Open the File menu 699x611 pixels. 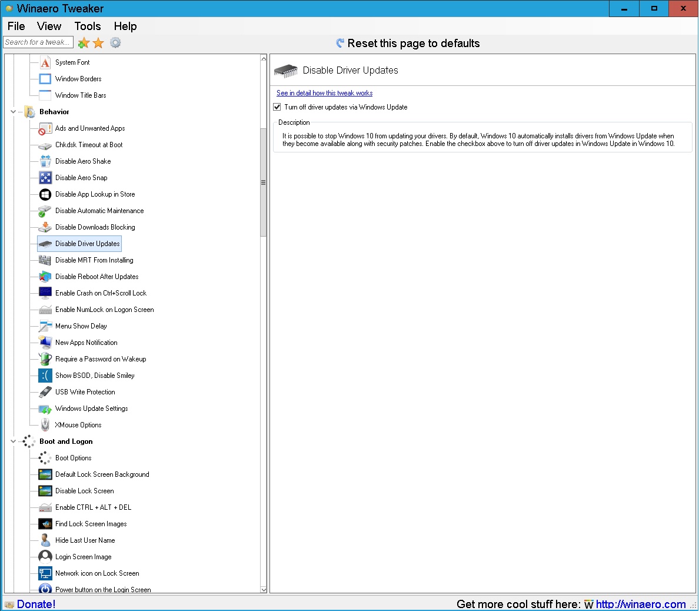click(x=16, y=26)
